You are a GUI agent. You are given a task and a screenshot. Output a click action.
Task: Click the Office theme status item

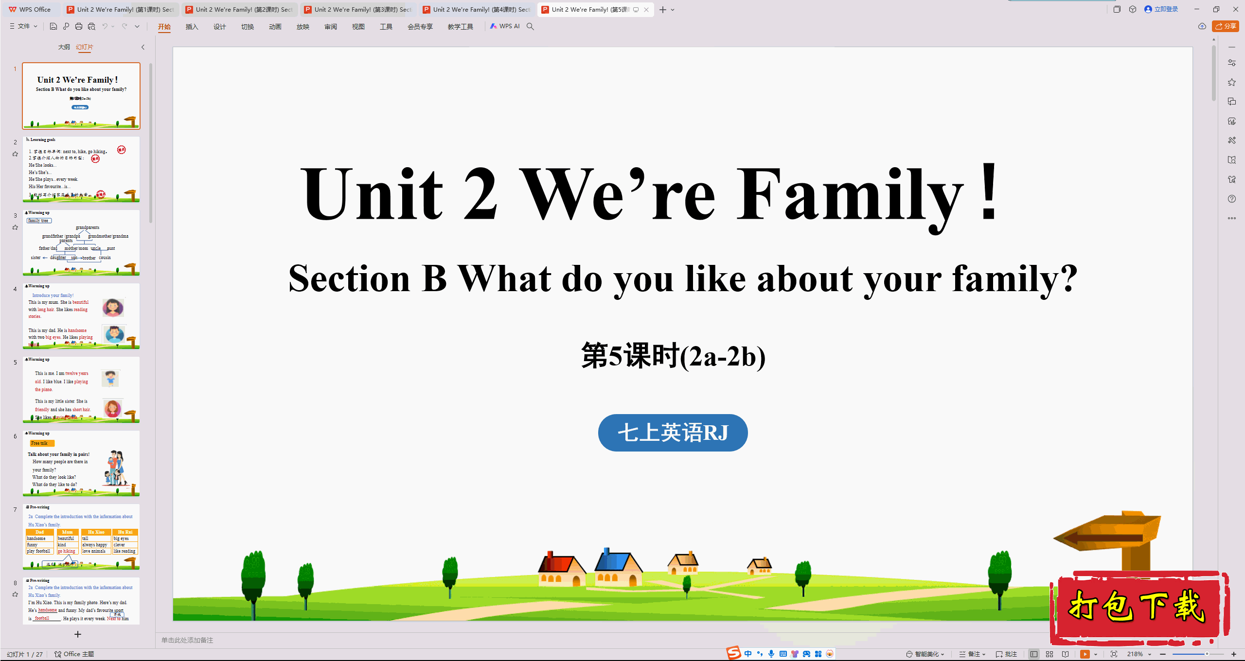pos(74,654)
